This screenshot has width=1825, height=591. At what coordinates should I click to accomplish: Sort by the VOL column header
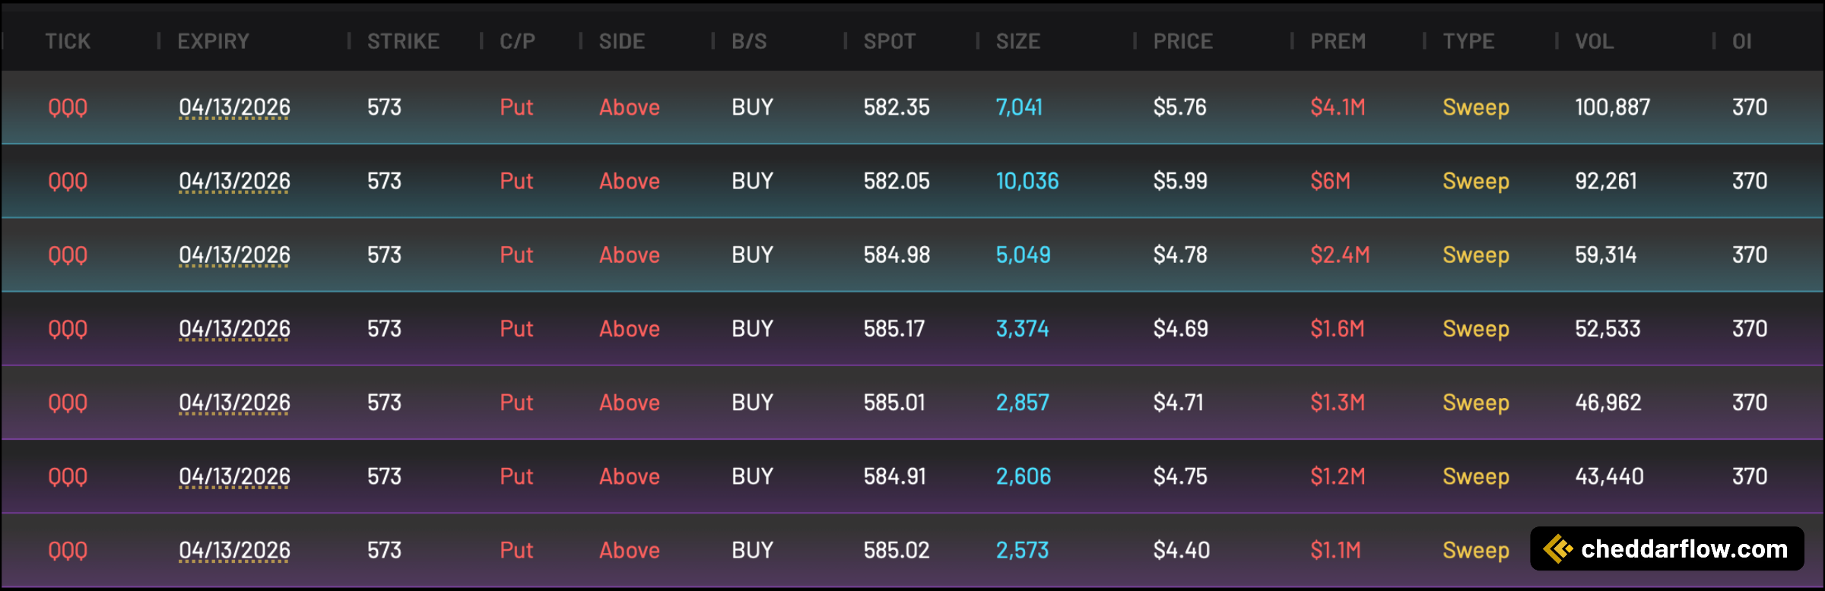(1594, 41)
